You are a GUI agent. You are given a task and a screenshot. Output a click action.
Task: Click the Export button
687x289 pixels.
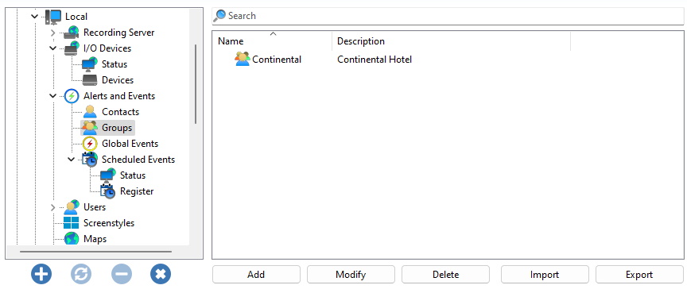(639, 275)
